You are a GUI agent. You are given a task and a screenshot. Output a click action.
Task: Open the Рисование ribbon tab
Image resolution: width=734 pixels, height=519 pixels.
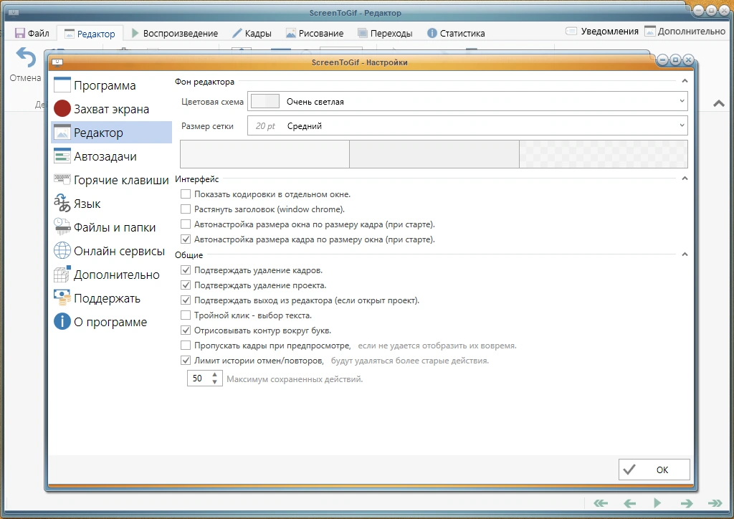click(315, 33)
